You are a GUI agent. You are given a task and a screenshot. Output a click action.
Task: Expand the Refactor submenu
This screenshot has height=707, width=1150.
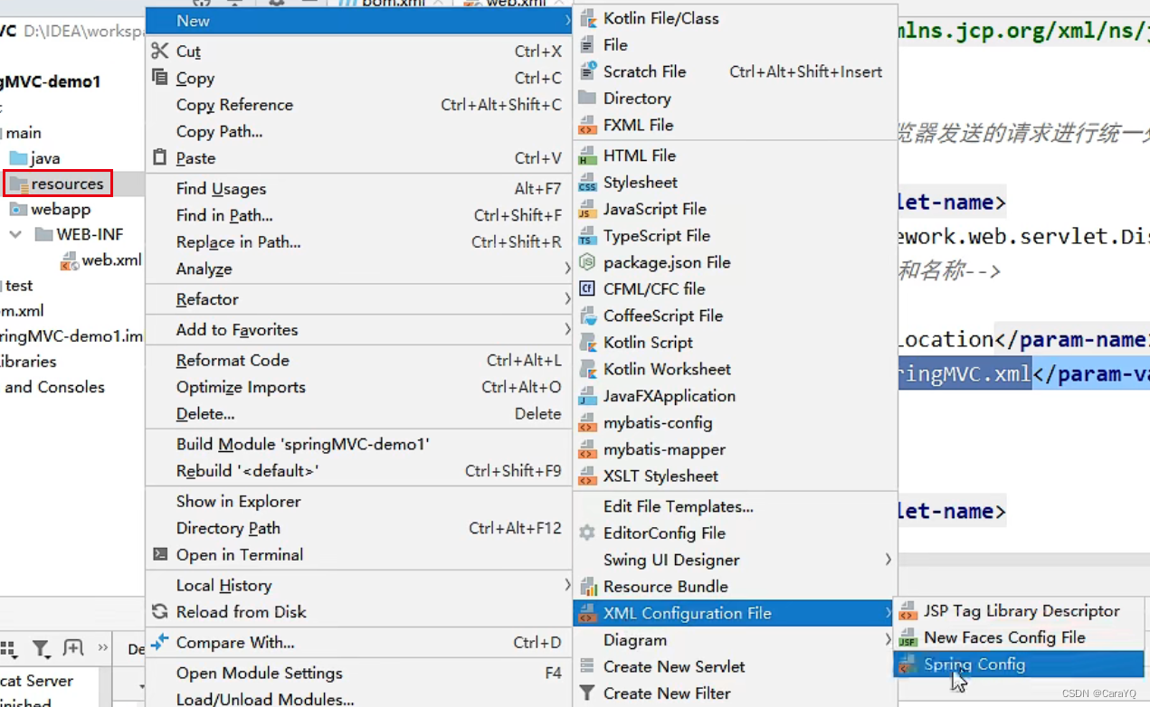568,299
